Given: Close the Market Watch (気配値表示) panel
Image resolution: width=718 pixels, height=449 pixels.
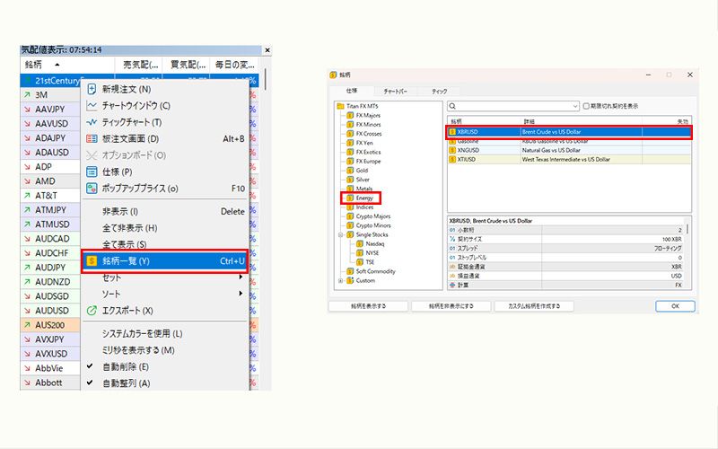Looking at the screenshot, I should [267, 50].
